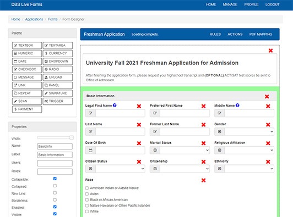Remove the Citizen Status field

pyautogui.click(x=139, y=162)
